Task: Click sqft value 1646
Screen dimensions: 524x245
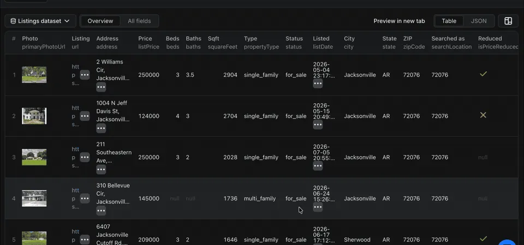Action: [x=230, y=240]
